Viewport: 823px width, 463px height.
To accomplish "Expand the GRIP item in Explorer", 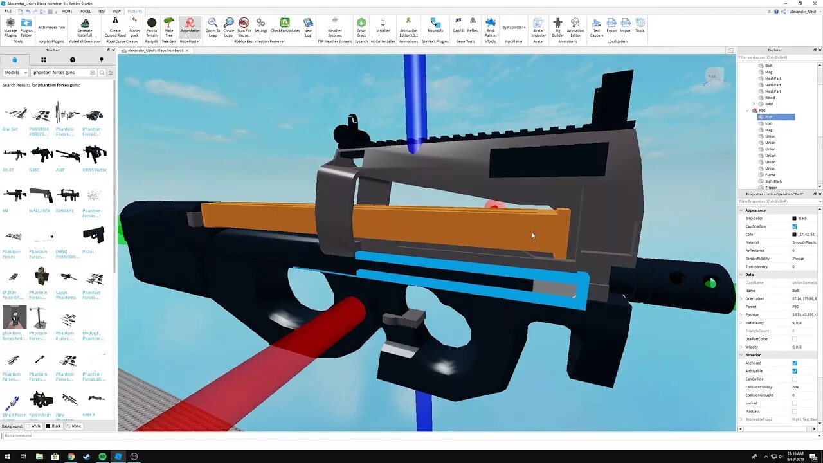I will [x=754, y=104].
